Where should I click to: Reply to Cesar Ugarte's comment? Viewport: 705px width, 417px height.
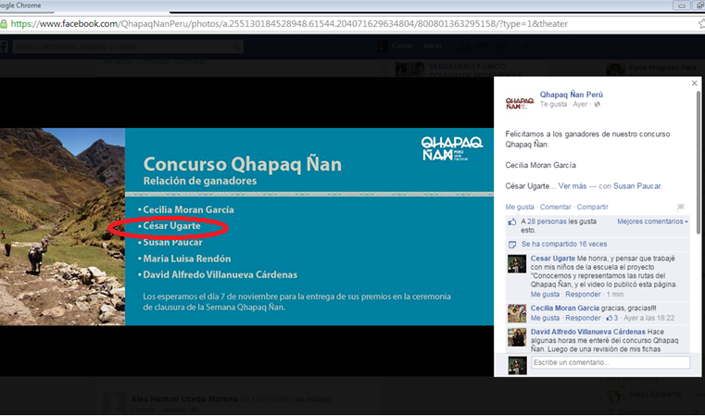pyautogui.click(x=583, y=294)
